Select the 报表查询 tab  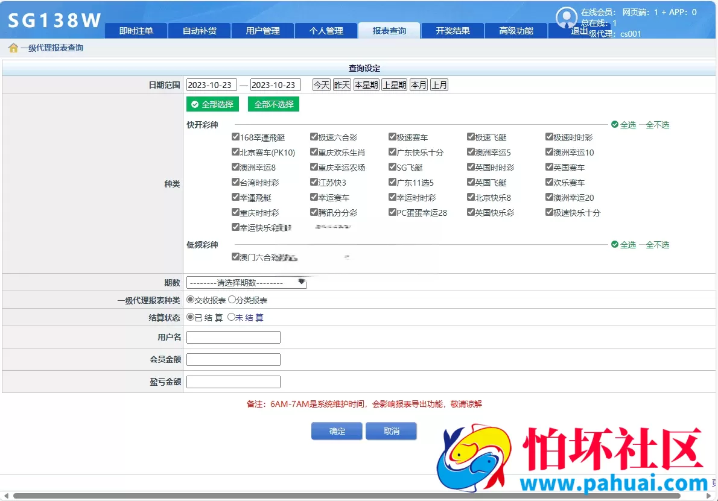pyautogui.click(x=389, y=31)
